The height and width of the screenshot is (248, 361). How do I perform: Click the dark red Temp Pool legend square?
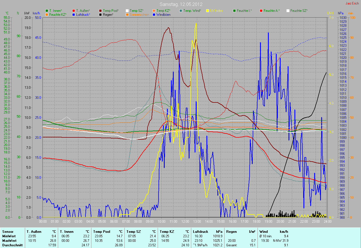[100, 11]
